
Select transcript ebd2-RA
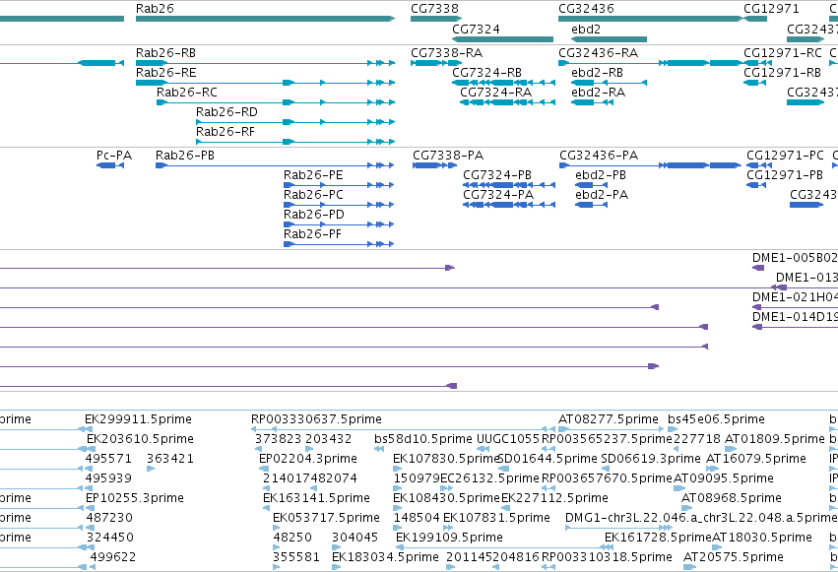(592, 102)
